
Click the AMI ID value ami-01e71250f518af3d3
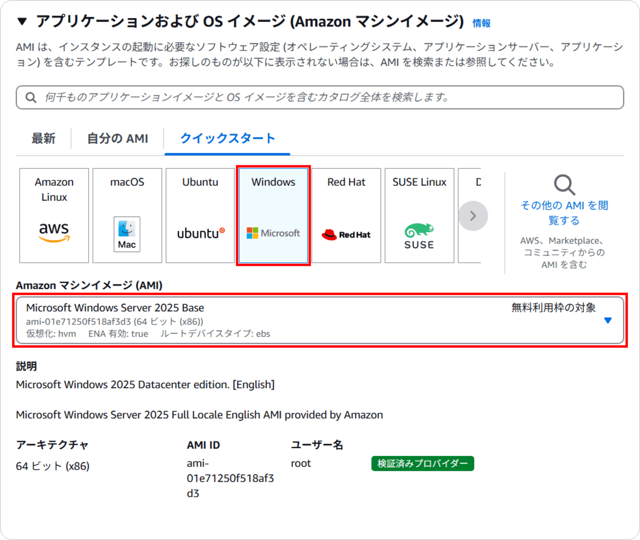point(230,478)
